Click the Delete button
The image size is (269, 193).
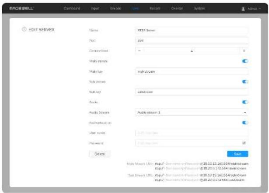(100, 154)
